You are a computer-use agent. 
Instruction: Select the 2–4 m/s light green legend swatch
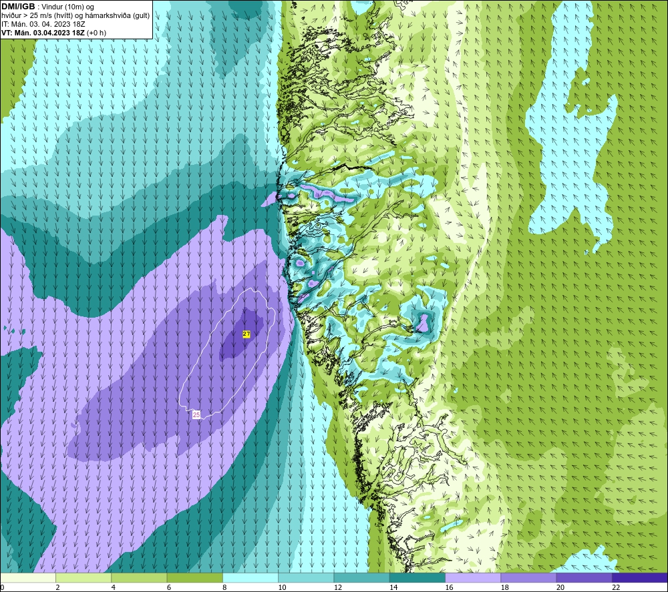[x=83, y=577]
